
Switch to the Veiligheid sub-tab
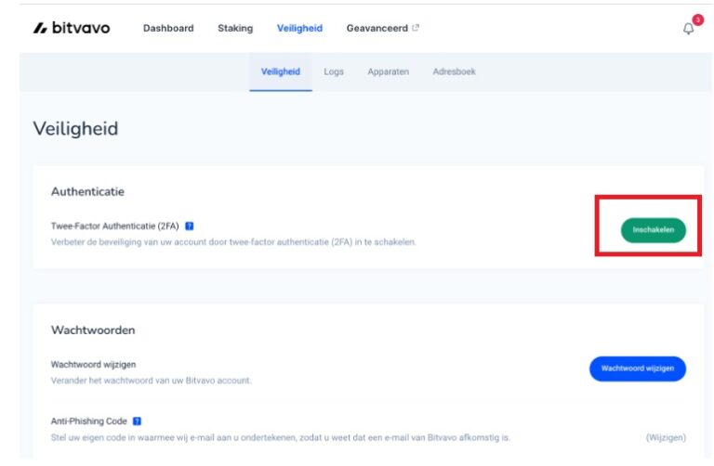(281, 71)
